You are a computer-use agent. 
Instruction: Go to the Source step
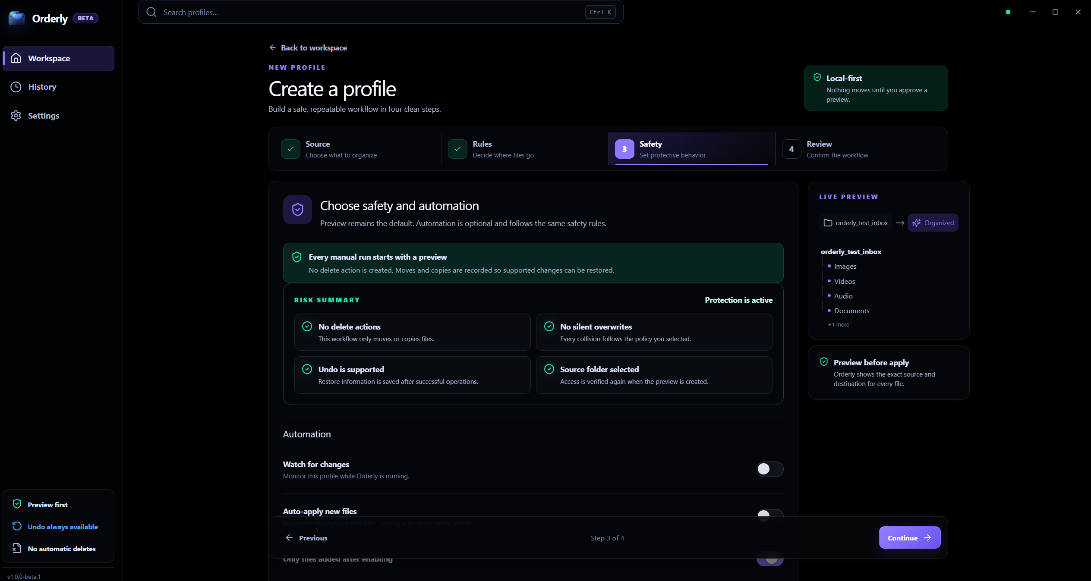coord(358,149)
